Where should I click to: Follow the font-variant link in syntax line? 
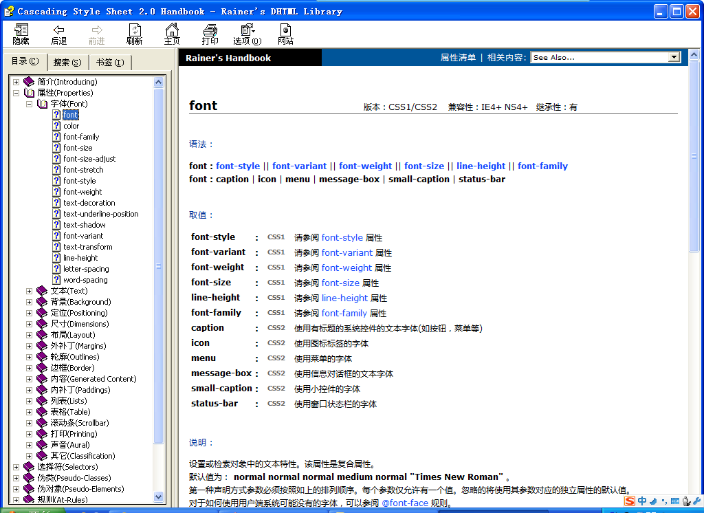[300, 166]
